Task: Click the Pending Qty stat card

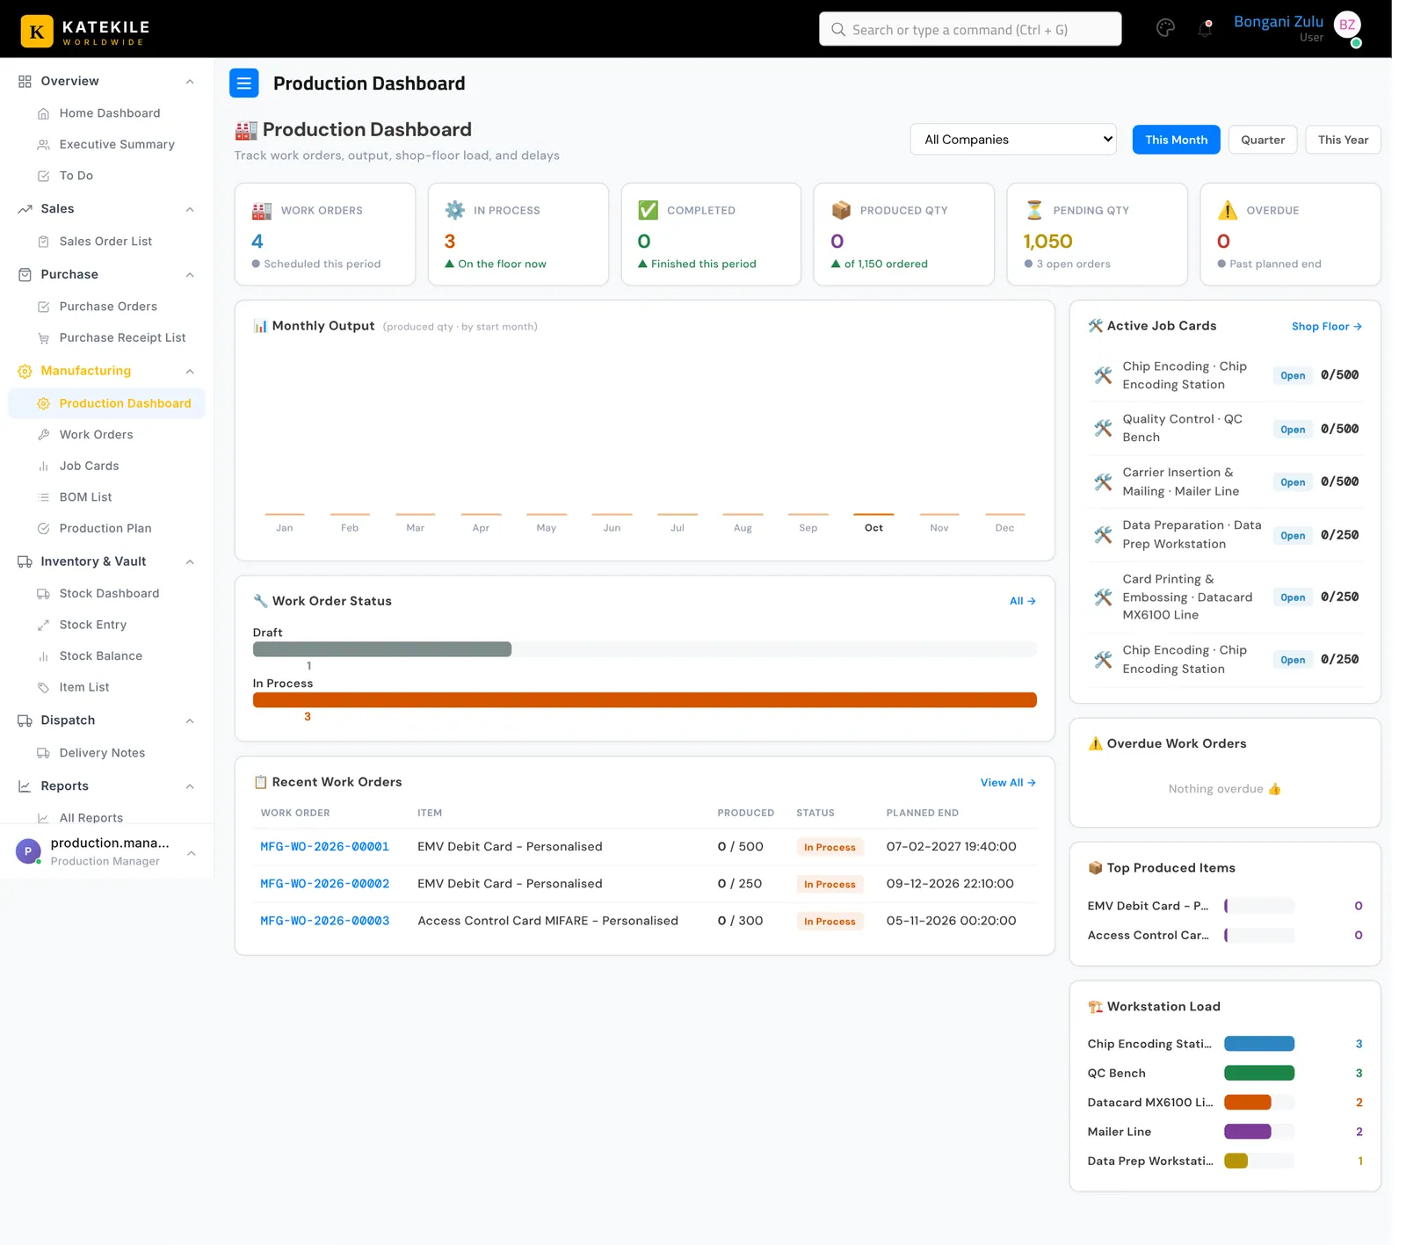Action: click(x=1097, y=235)
